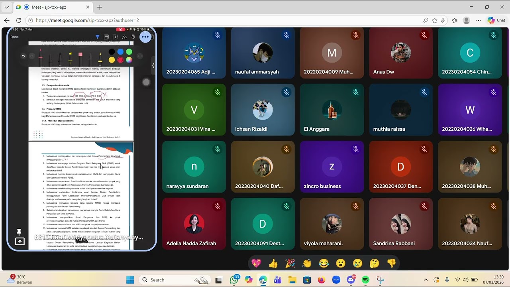The height and width of the screenshot is (287, 510).
Task: Click the side panel chevron on shared screen
Action: point(153,65)
